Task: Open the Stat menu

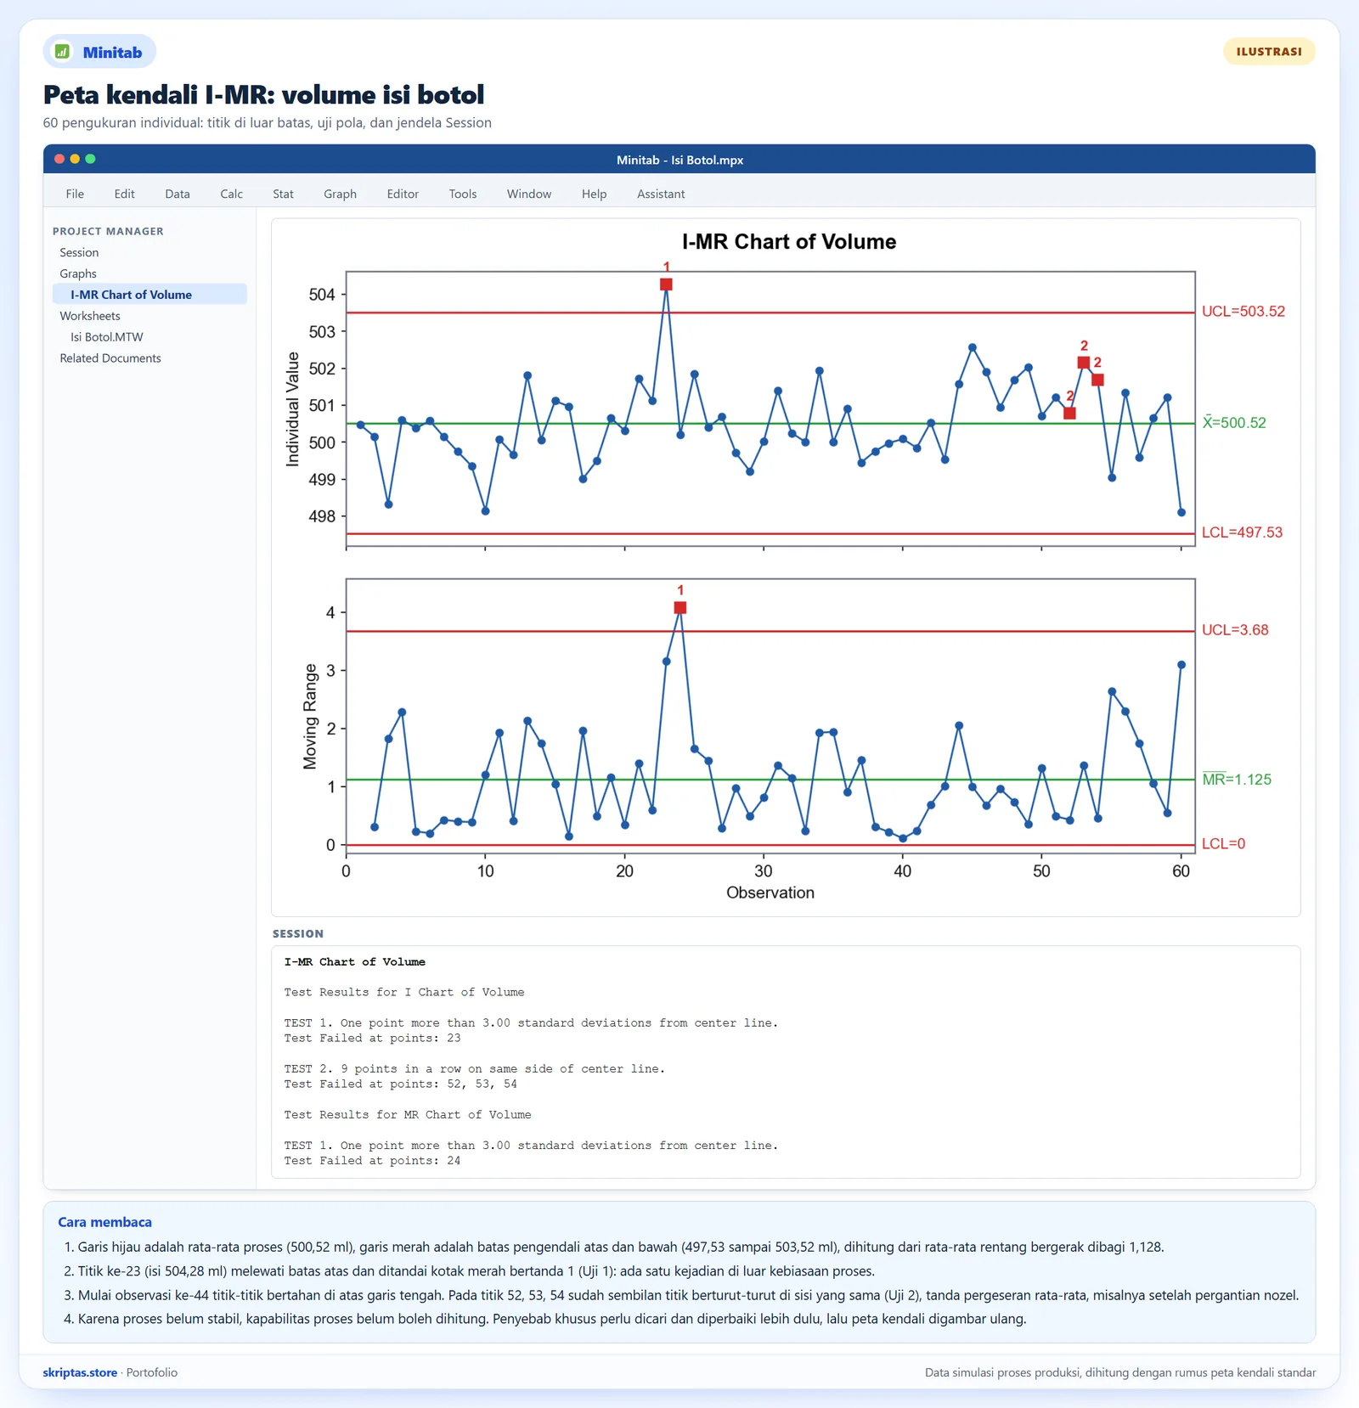Action: click(x=283, y=194)
